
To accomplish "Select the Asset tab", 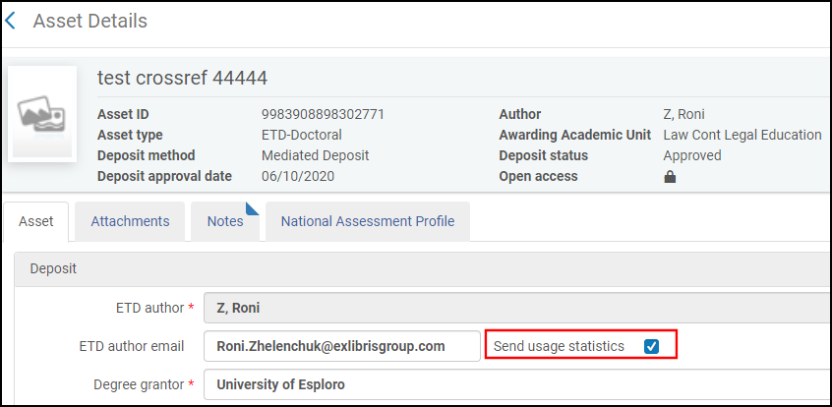I will pos(36,221).
